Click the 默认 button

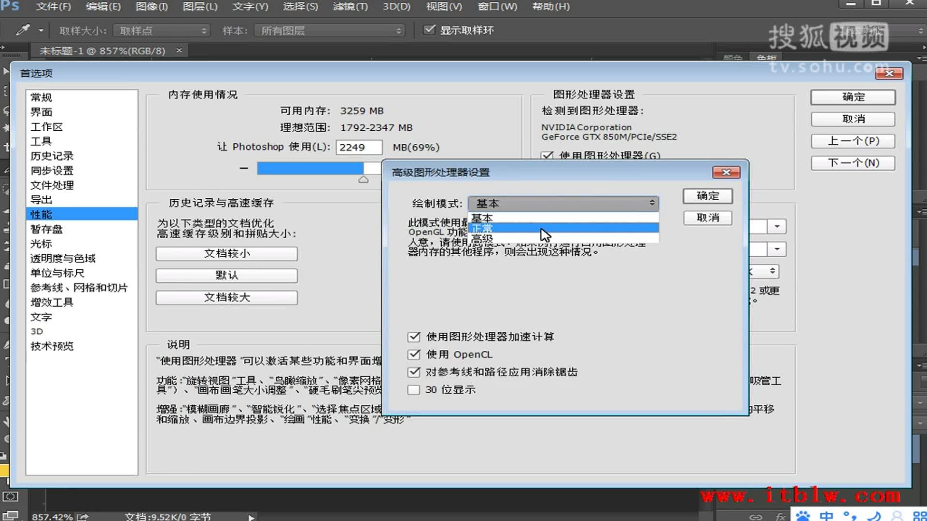point(226,275)
